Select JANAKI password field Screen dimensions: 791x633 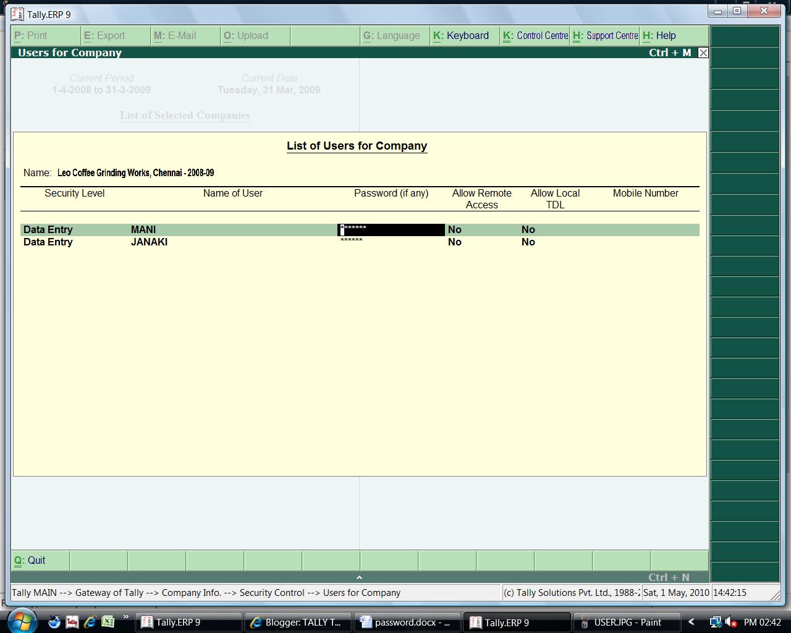(391, 242)
